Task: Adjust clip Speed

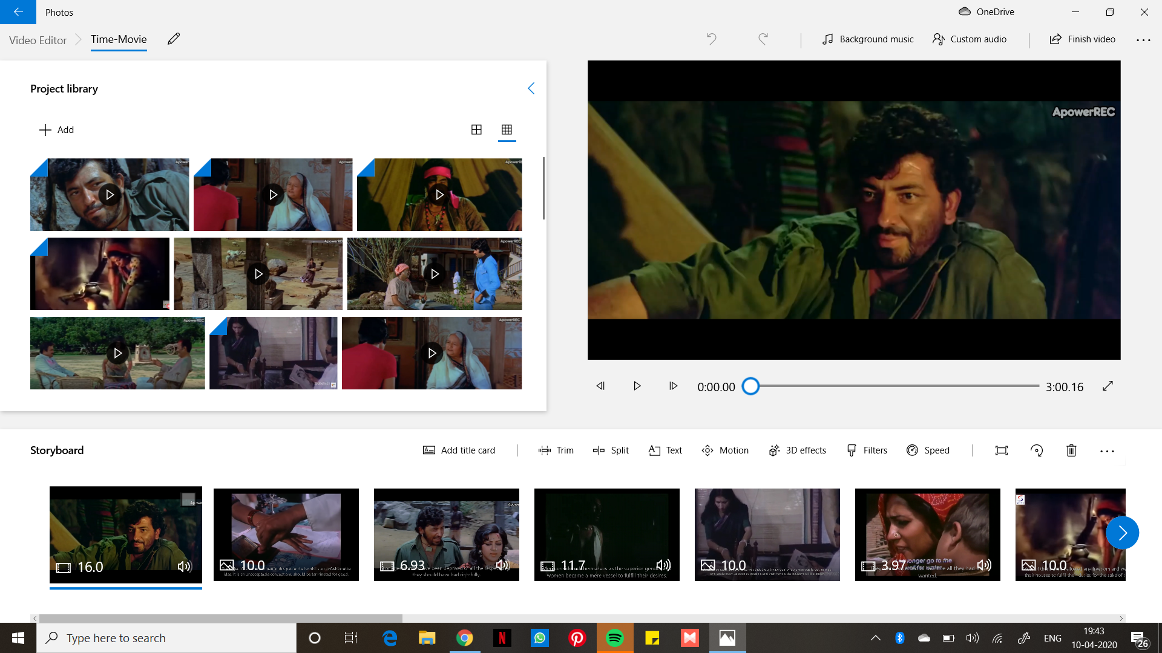Action: click(x=928, y=450)
